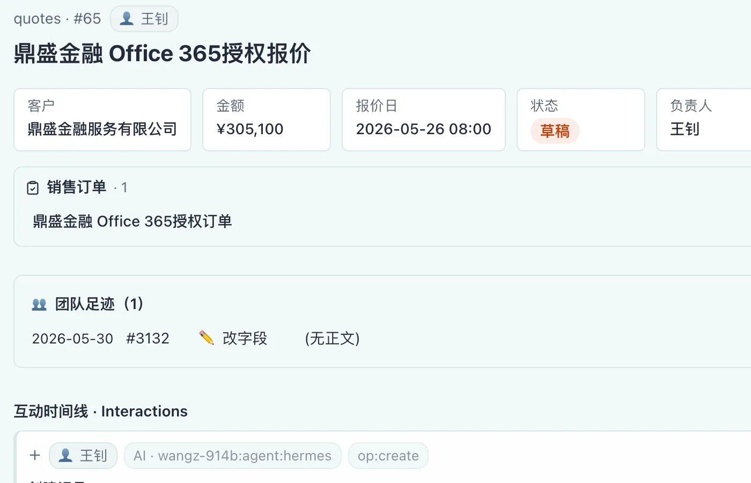
Task: Click the 互动时间线 · Interactions heading
Action: tap(100, 412)
